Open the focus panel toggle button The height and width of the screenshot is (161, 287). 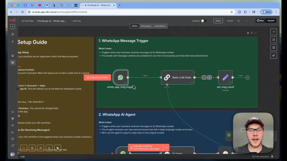click(x=274, y=48)
